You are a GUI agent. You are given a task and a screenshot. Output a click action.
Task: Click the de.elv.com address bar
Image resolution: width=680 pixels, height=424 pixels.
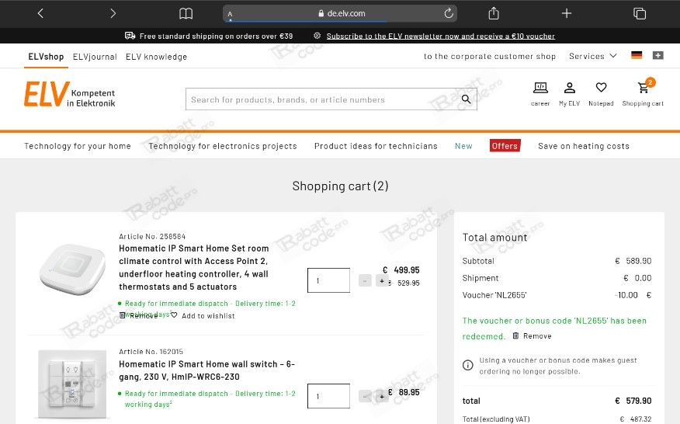pos(340,13)
